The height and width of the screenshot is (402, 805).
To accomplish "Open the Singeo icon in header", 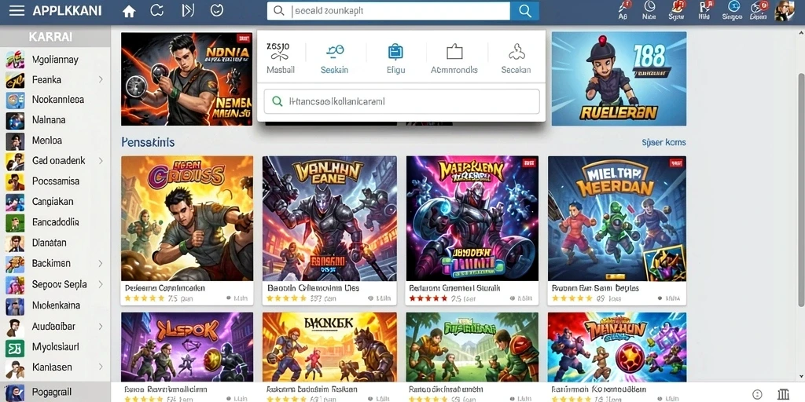I will (732, 10).
